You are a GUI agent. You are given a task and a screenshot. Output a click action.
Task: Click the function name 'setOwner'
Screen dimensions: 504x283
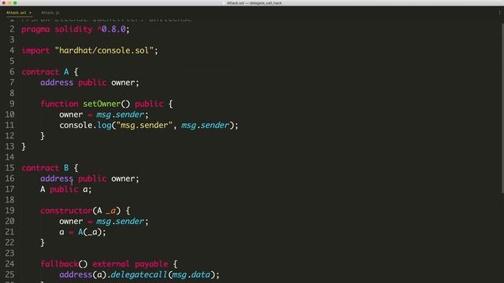click(102, 104)
